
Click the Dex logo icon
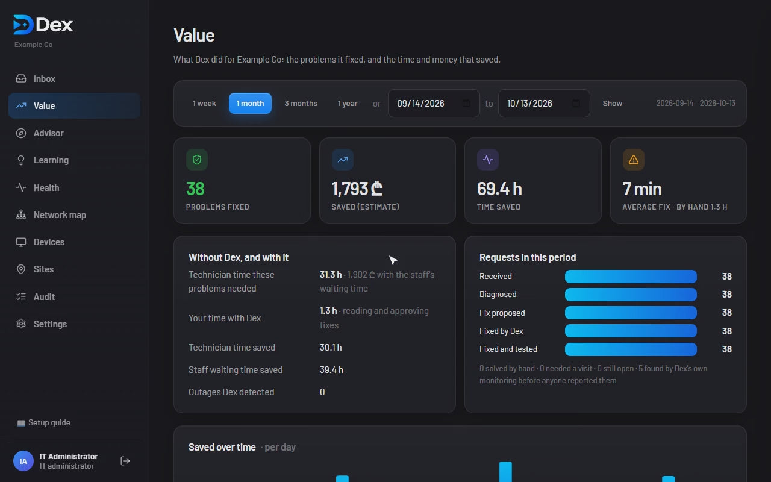pos(23,25)
